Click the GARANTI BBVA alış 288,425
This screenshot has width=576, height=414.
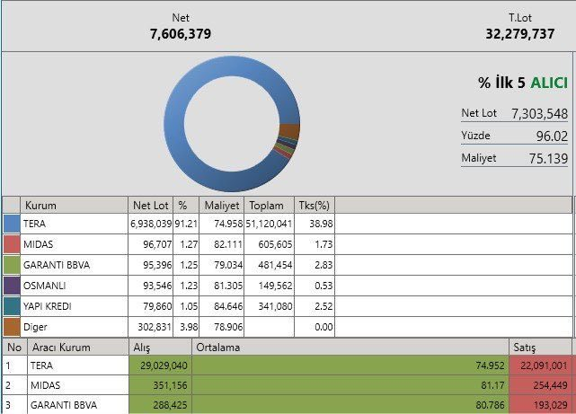pyautogui.click(x=170, y=405)
